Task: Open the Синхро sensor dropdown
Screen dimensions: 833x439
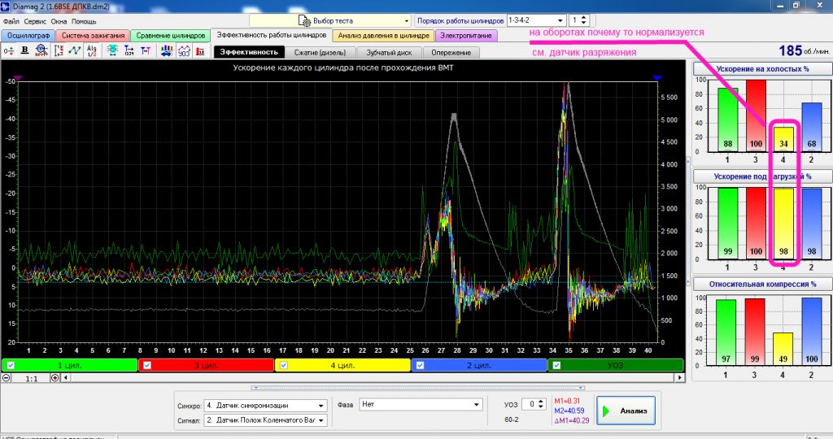Action: [x=265, y=406]
